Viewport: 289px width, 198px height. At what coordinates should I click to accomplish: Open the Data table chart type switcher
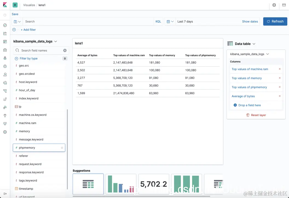(x=241, y=44)
